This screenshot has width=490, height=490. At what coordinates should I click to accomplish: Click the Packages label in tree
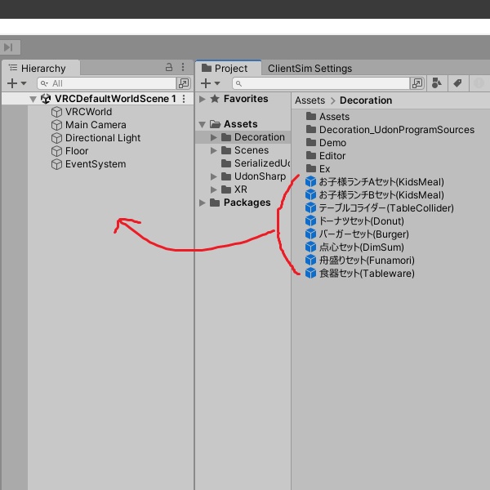[247, 203]
